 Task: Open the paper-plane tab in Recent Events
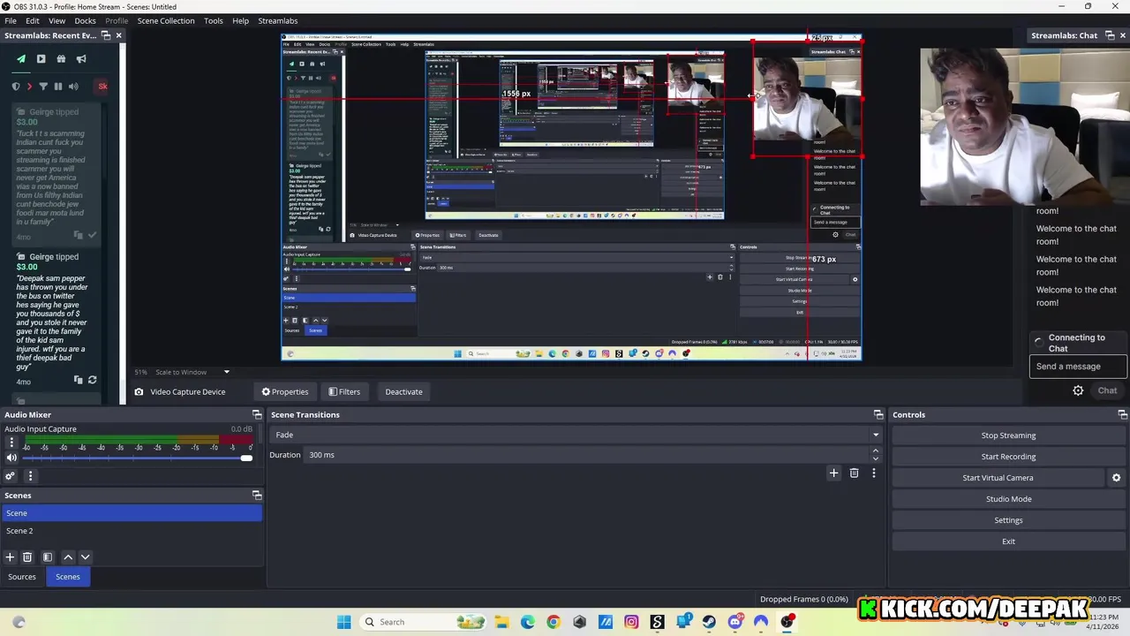click(21, 59)
